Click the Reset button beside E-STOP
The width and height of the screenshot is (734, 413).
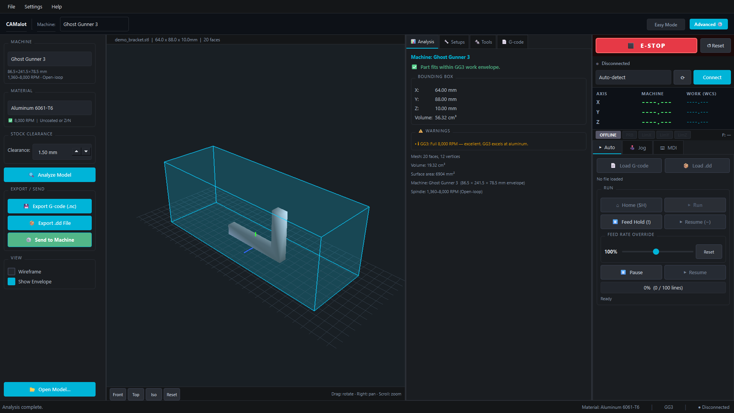715,46
